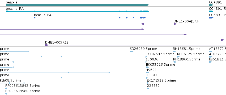Select the CG4891-PA protein arrow
The width and height of the screenshot is (226, 95).
pos(211,18)
